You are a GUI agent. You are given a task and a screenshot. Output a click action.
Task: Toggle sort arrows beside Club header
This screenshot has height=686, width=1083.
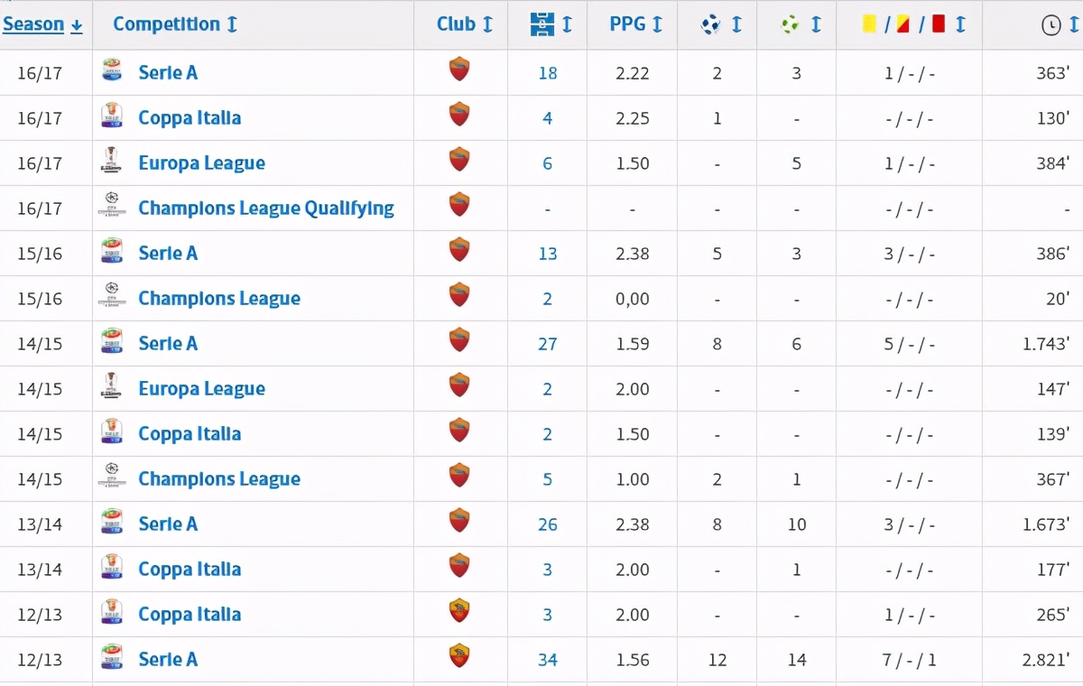(488, 25)
